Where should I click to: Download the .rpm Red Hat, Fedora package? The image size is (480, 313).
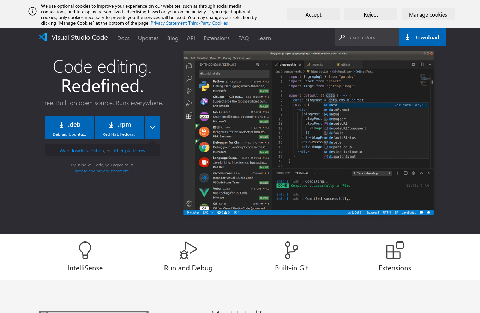tap(120, 127)
